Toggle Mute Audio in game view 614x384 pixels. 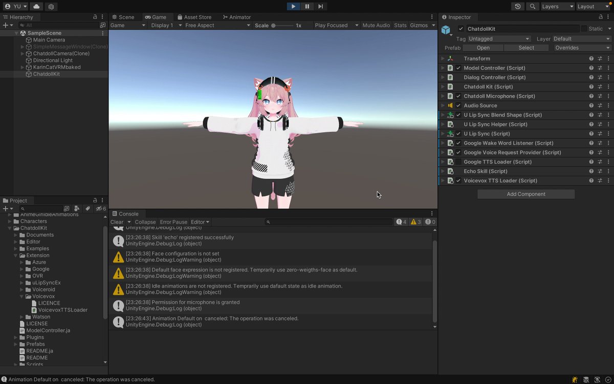point(376,25)
